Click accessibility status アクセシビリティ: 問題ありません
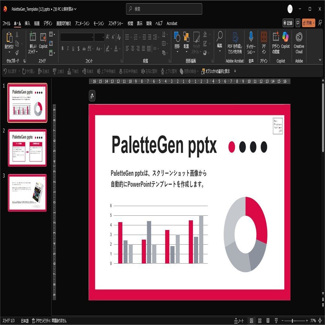The height and width of the screenshot is (325, 325). point(49,321)
